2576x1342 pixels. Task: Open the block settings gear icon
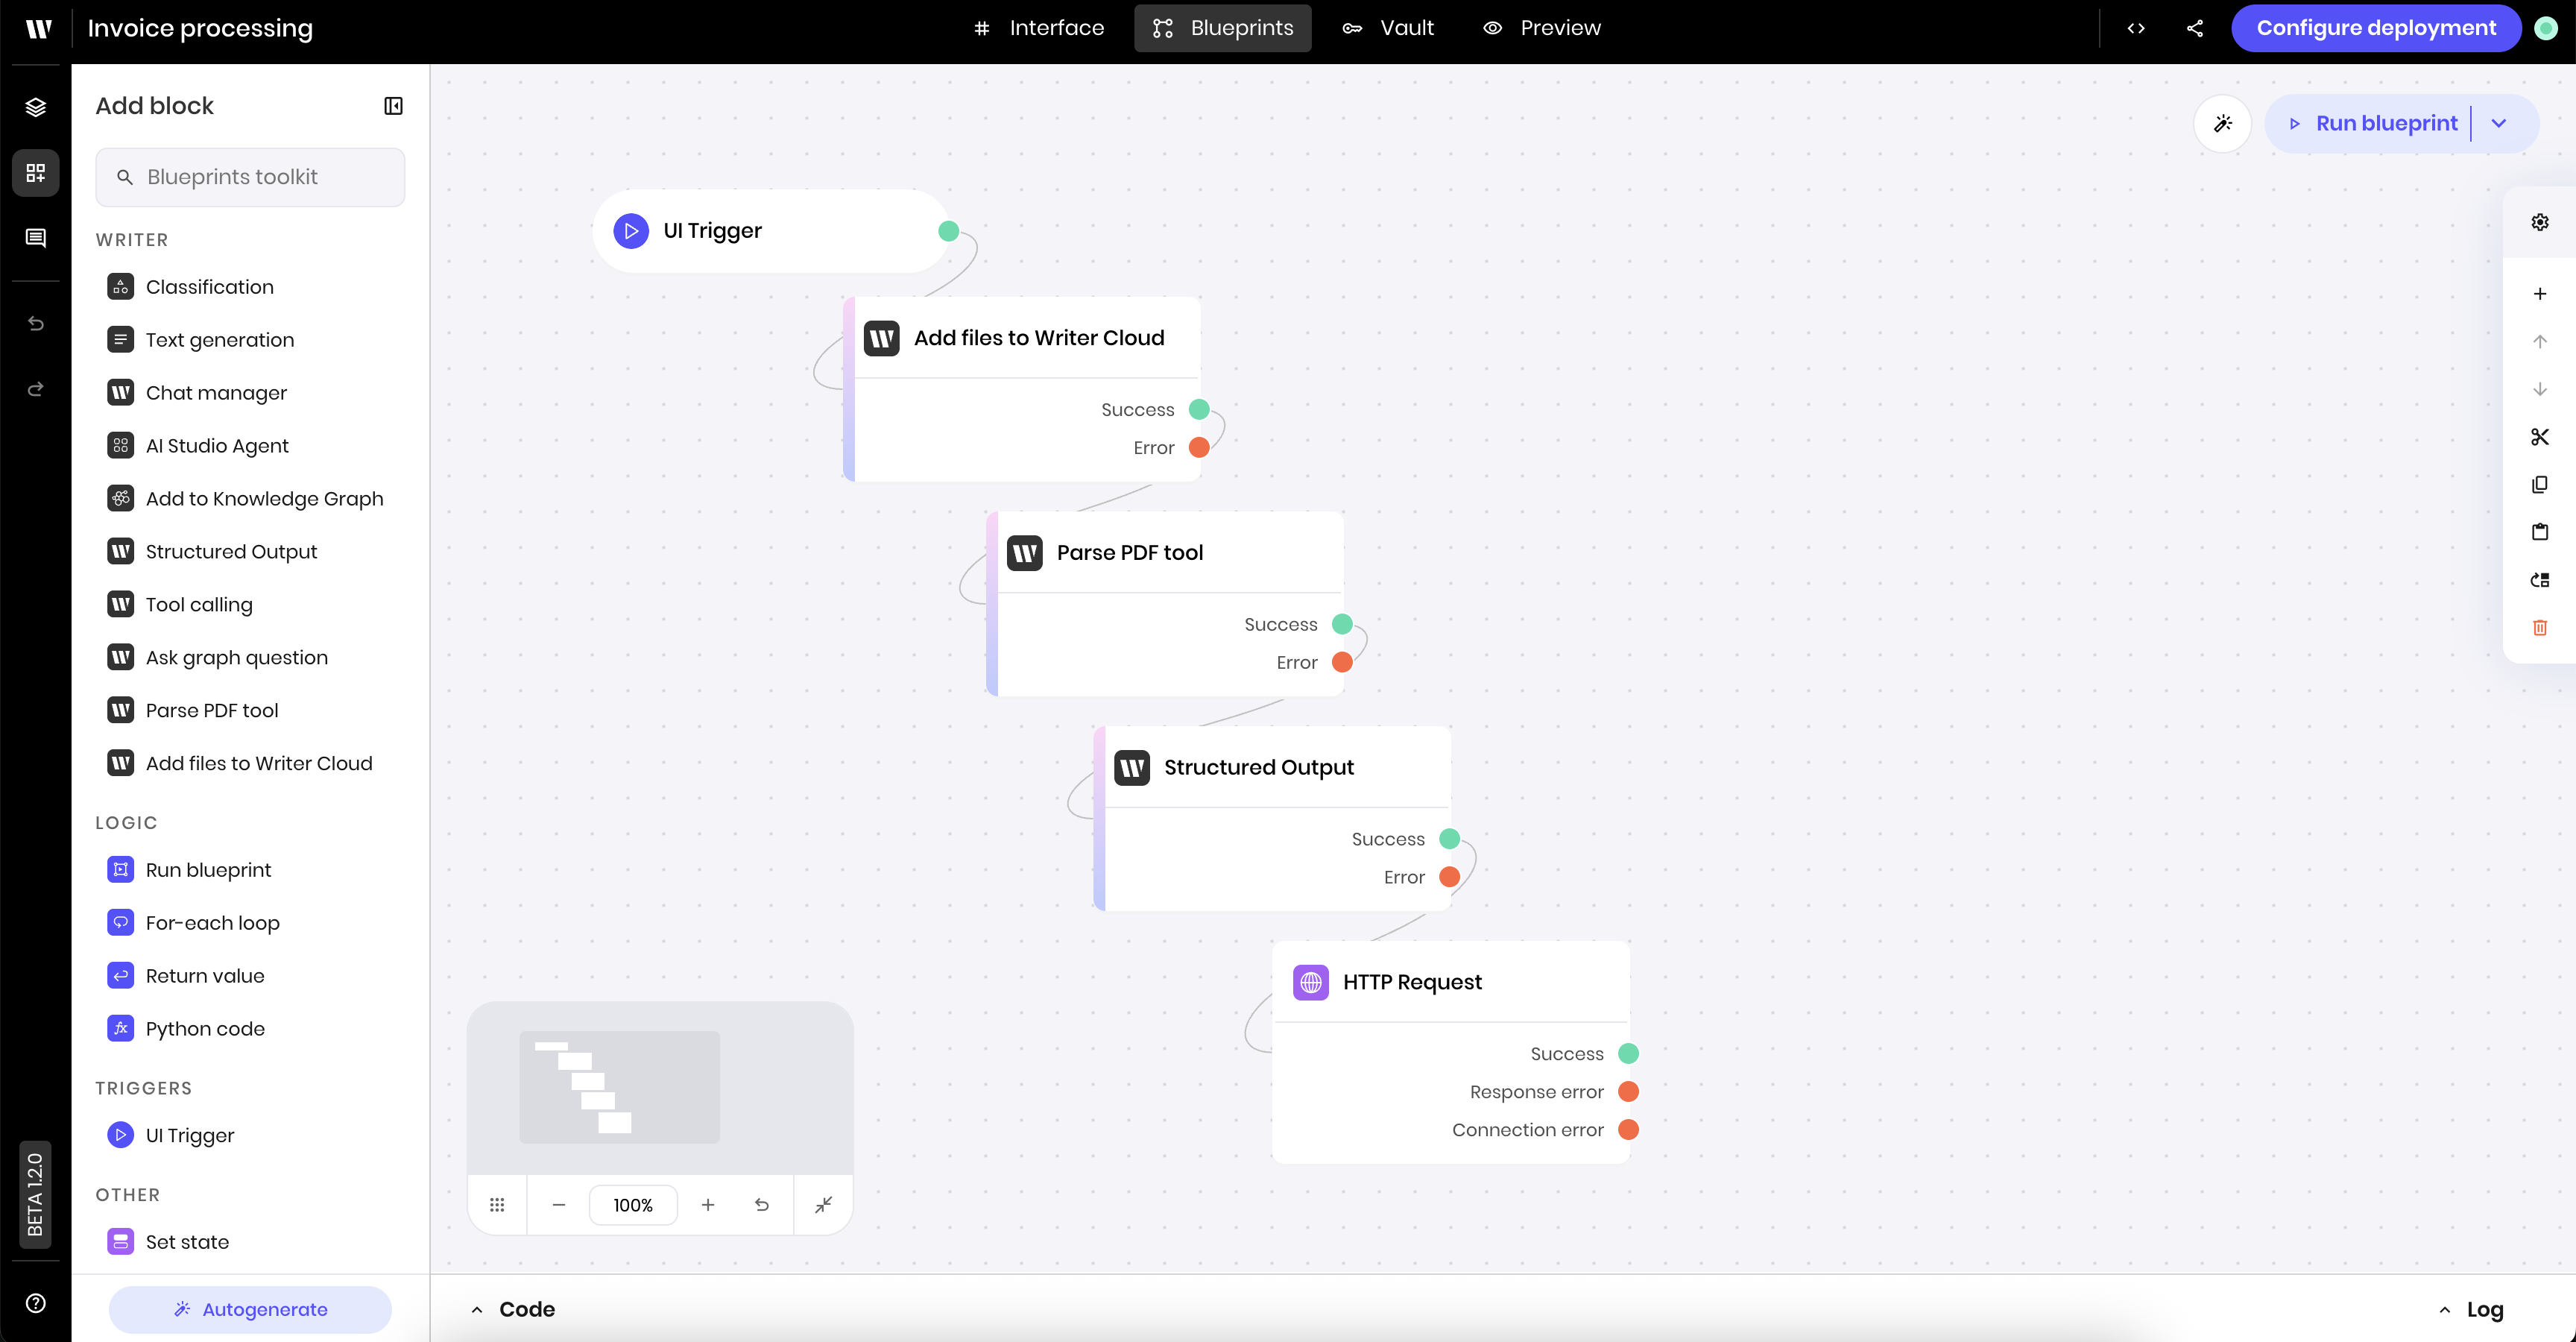(2539, 222)
